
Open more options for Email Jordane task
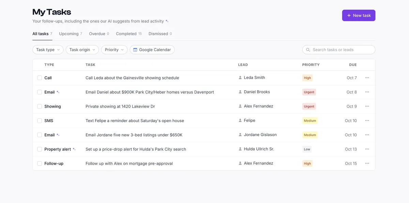tap(367, 135)
